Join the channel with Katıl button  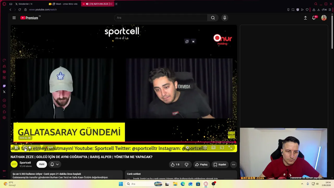click(x=42, y=164)
